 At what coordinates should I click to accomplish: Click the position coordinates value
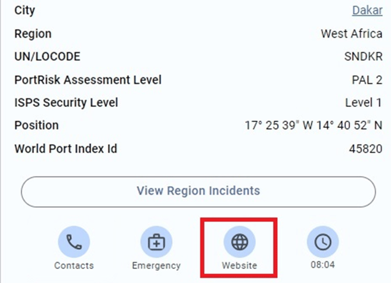coord(313,125)
